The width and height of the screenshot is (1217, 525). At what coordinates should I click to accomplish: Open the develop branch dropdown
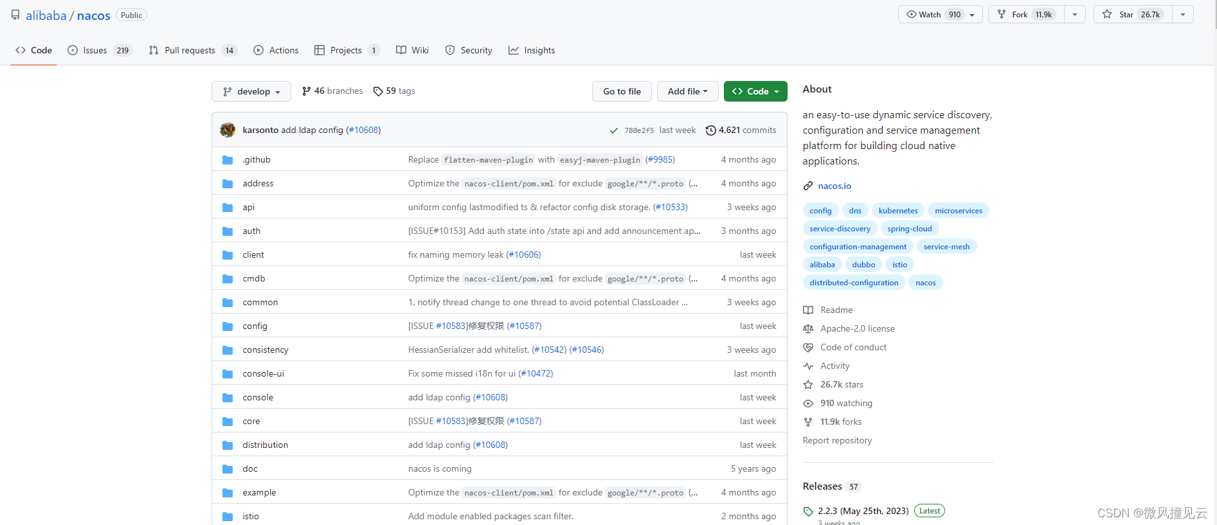(x=251, y=91)
